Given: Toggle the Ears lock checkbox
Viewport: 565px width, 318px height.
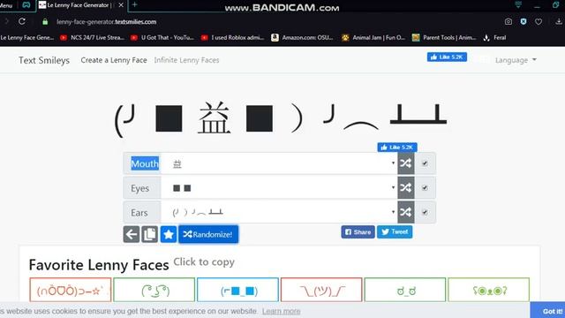Looking at the screenshot, I should point(425,212).
